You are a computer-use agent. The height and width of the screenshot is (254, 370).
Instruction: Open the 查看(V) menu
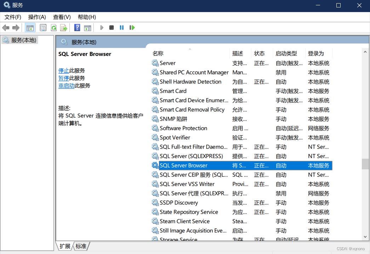62,17
